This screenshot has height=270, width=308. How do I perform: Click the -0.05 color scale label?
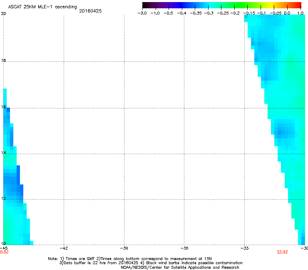tap(276, 13)
